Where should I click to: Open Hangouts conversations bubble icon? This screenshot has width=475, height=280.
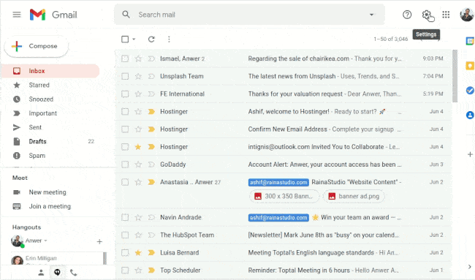57,273
